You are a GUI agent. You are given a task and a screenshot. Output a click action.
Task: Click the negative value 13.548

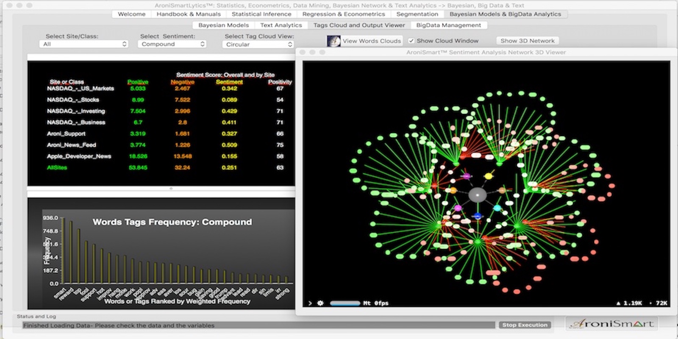pyautogui.click(x=183, y=156)
